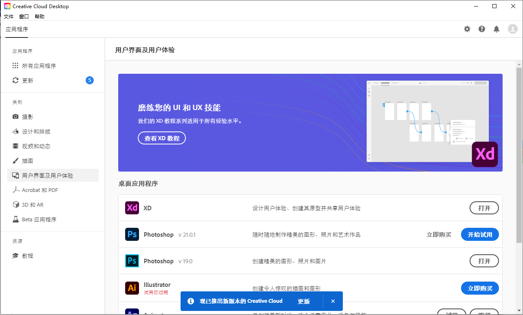Click the updates count badge showing 5
Image resolution: width=523 pixels, height=315 pixels.
point(90,80)
